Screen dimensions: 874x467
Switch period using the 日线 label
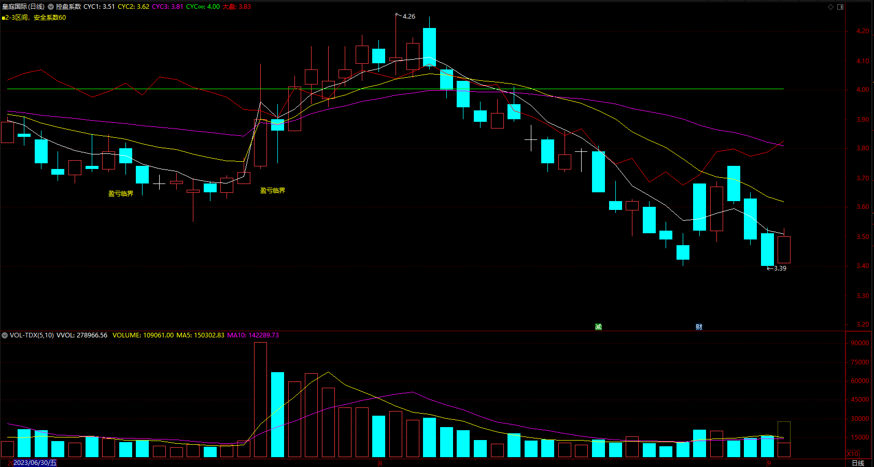tap(858, 463)
